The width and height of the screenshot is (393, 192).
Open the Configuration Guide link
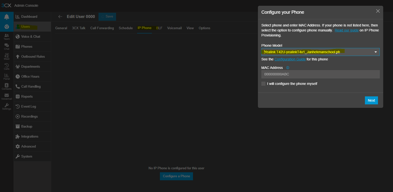290,59
